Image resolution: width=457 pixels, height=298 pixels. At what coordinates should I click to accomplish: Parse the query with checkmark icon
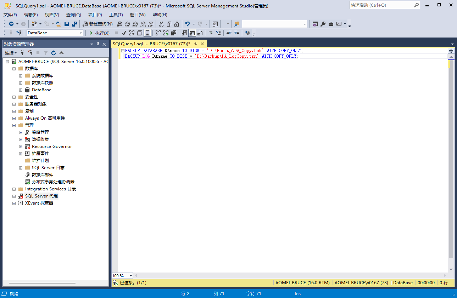124,33
